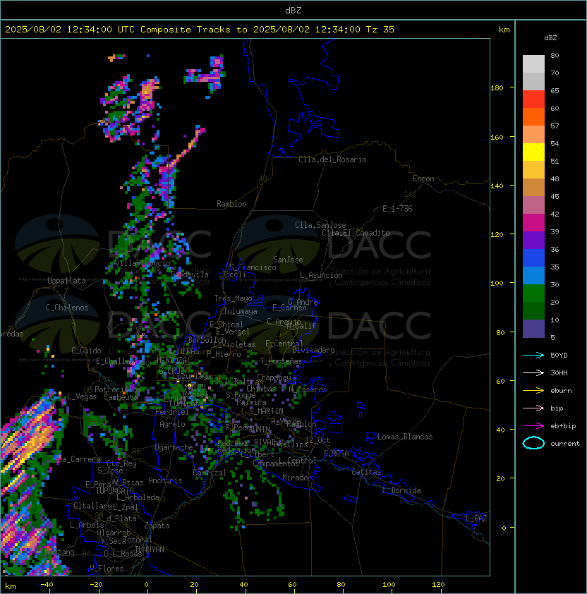Click the Divisadero label
The width and height of the screenshot is (587, 594).
click(x=314, y=350)
